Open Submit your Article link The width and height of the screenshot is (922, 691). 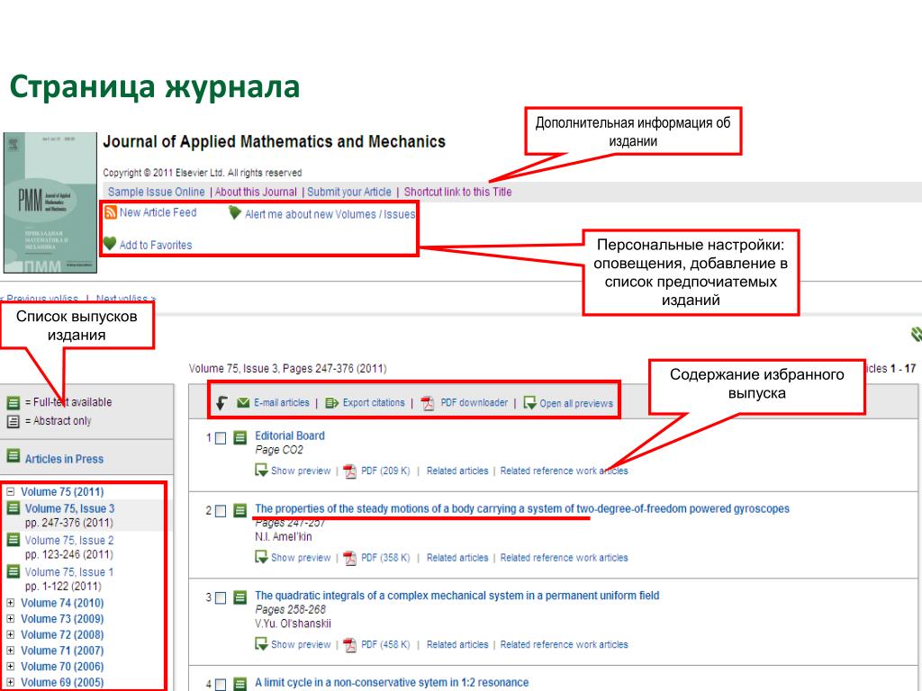click(x=349, y=193)
